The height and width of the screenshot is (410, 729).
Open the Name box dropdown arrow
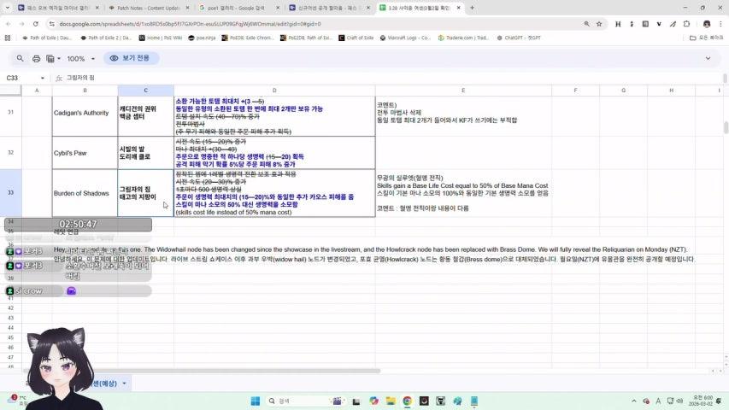coord(43,78)
